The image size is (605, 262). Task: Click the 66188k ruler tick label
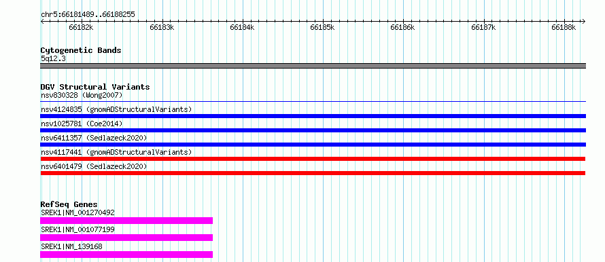pyautogui.click(x=564, y=27)
